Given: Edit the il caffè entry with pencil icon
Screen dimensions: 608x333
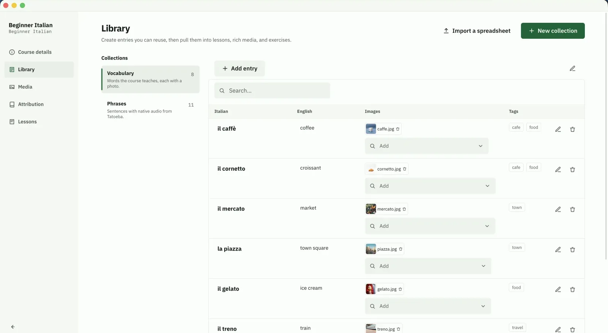Looking at the screenshot, I should point(558,129).
